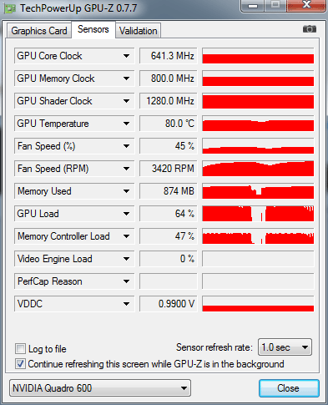The image size is (328, 405).
Task: Click the disabled maximize window button
Action: [x=275, y=6]
